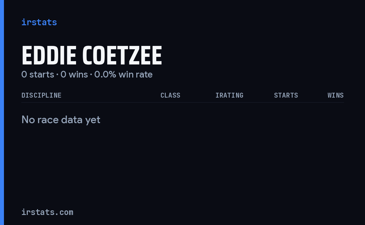Viewport: 365px width, 225px height.
Task: Click the "No race data yet" message
Action: click(x=61, y=120)
